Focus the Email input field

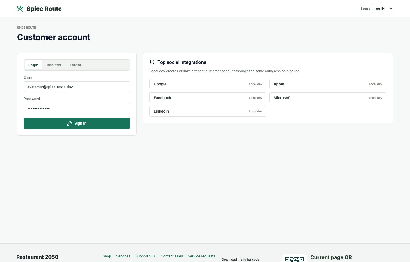77,87
